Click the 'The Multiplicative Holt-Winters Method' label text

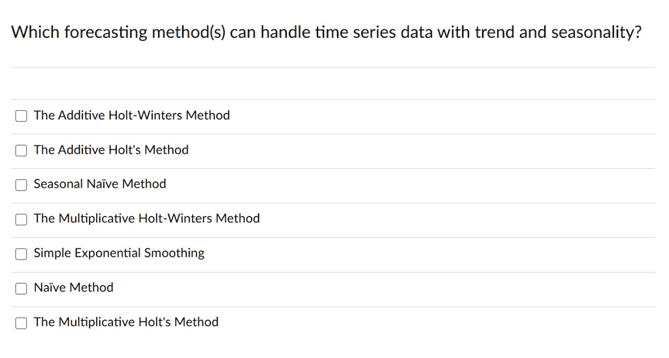point(146,218)
